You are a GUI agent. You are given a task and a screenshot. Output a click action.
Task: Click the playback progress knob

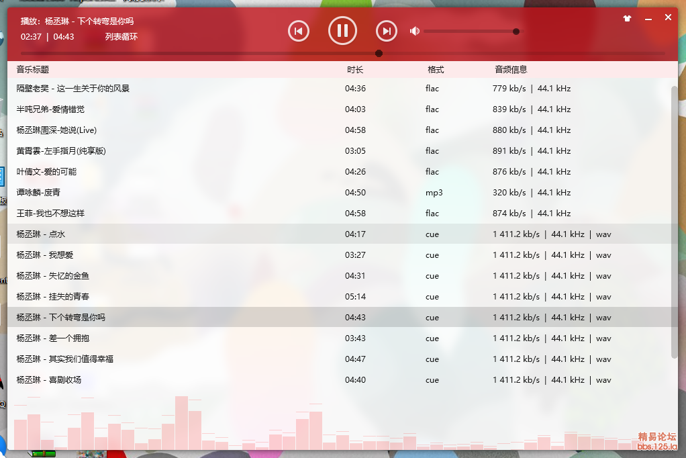(379, 54)
